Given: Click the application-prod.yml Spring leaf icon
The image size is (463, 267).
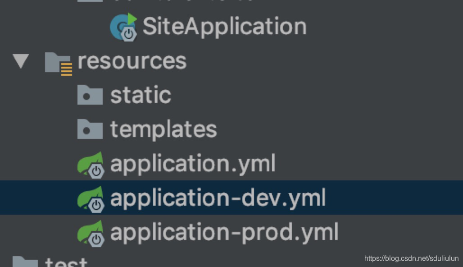Looking at the screenshot, I should 91,234.
